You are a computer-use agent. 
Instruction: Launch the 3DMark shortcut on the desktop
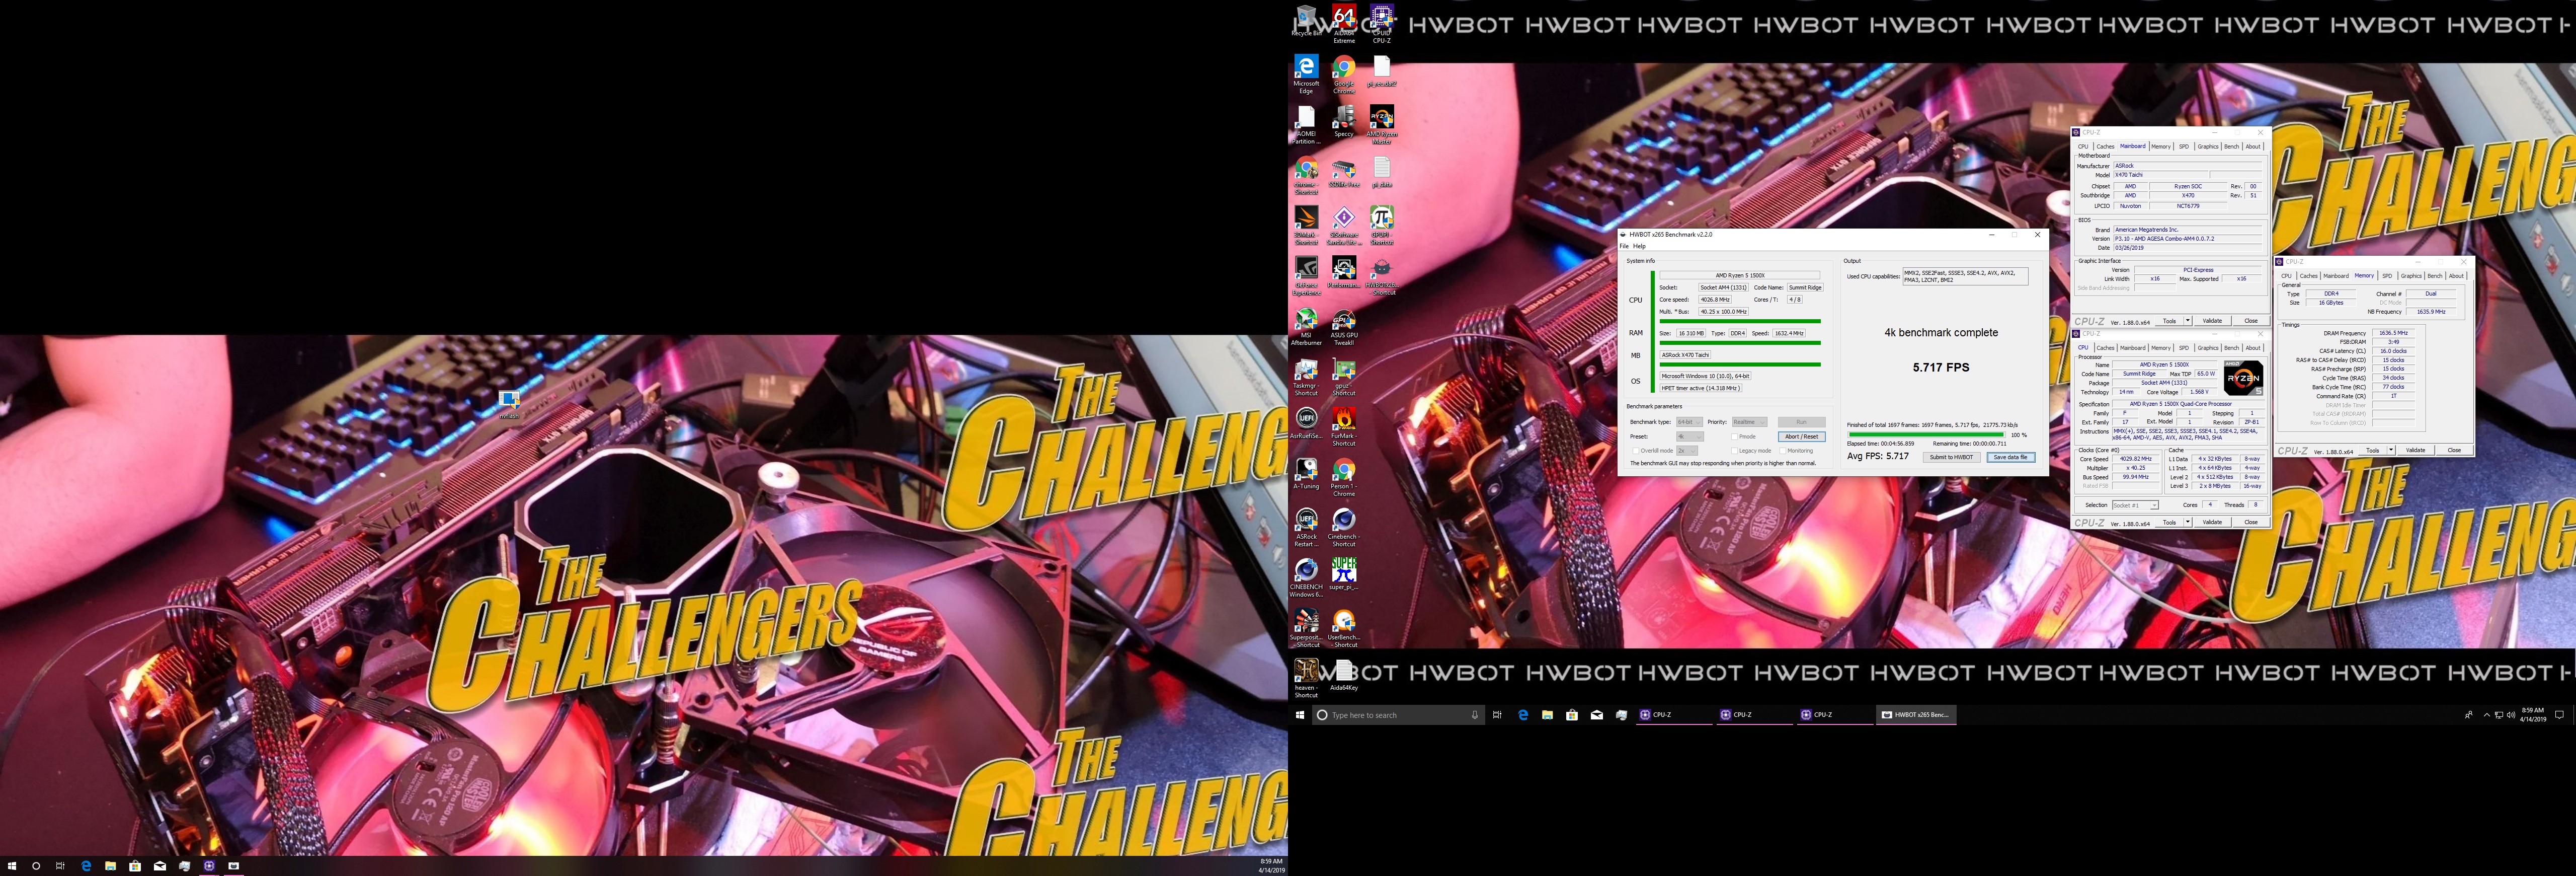[1306, 225]
